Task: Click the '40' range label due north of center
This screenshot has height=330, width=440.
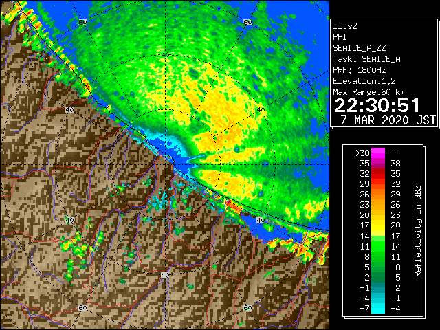Action: pos(165,55)
